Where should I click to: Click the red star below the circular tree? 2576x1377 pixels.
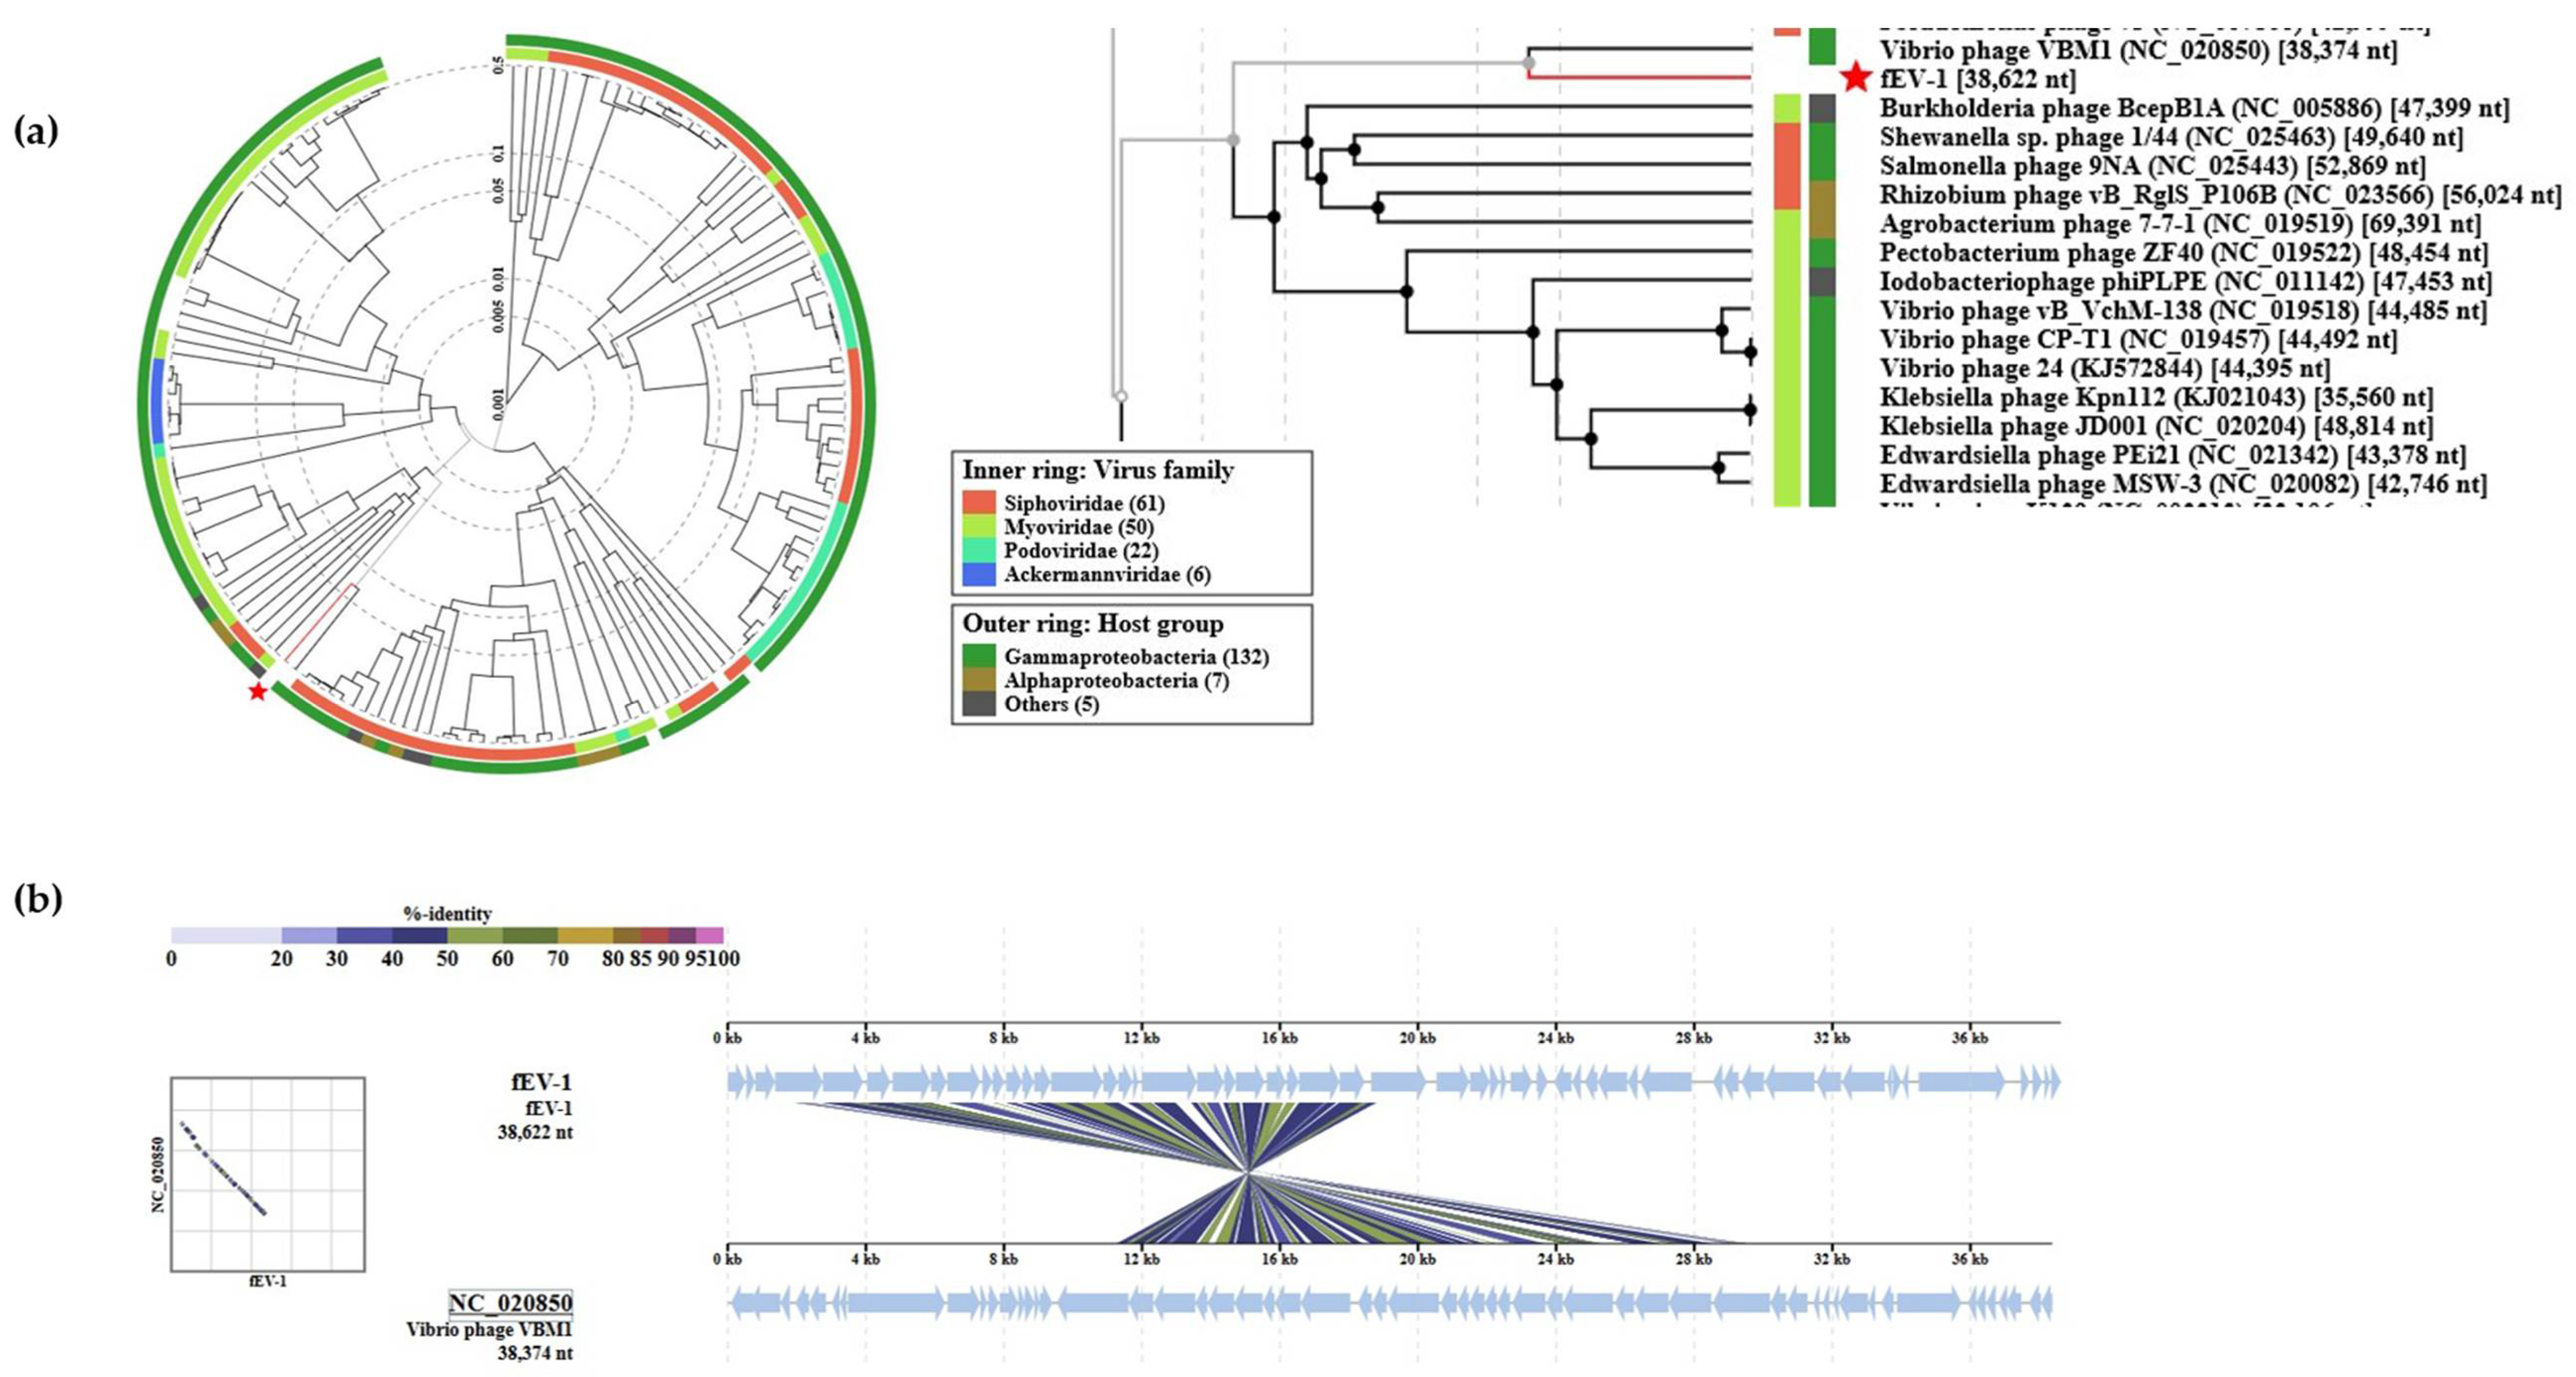point(258,691)
